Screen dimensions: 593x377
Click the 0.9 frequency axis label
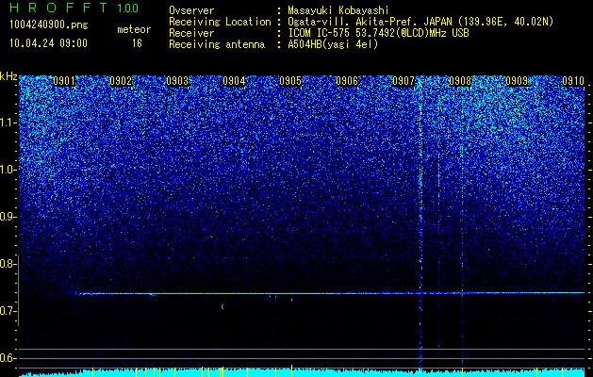[x=8, y=217]
